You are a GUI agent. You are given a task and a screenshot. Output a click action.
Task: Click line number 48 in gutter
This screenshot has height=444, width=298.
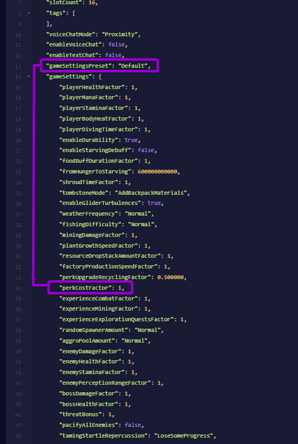pos(18,436)
